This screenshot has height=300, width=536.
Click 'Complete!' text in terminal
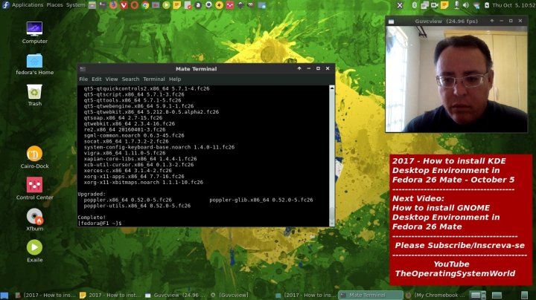click(92, 217)
